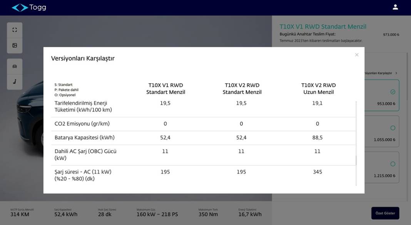The width and height of the screenshot is (411, 225).
Task: Close the Versiyonları Karşılaştır dialog
Action: [x=357, y=55]
